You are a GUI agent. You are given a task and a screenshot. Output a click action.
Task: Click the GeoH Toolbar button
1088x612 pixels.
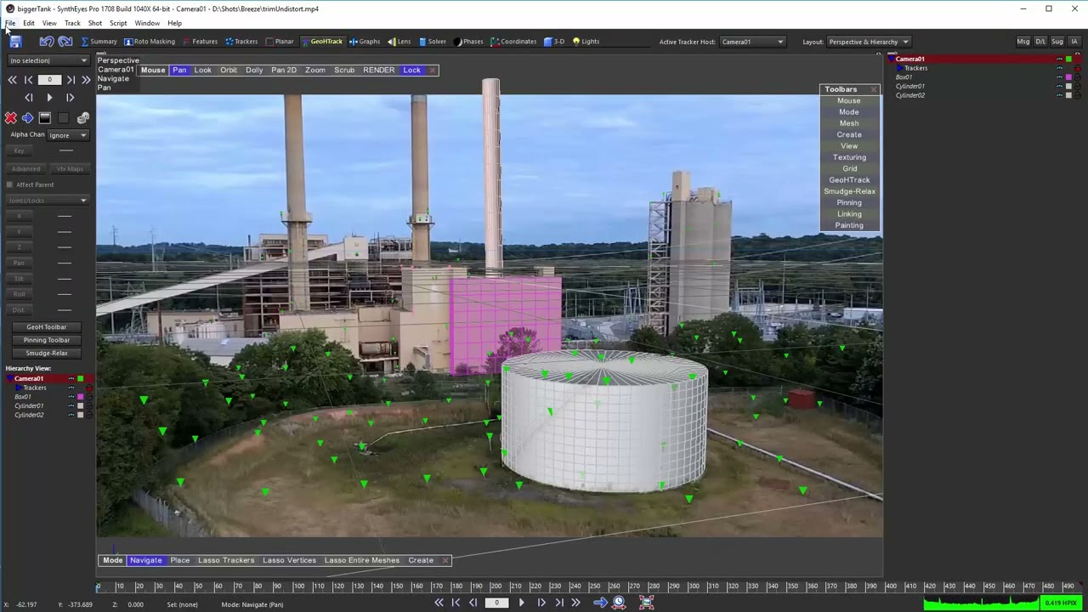pyautogui.click(x=47, y=327)
